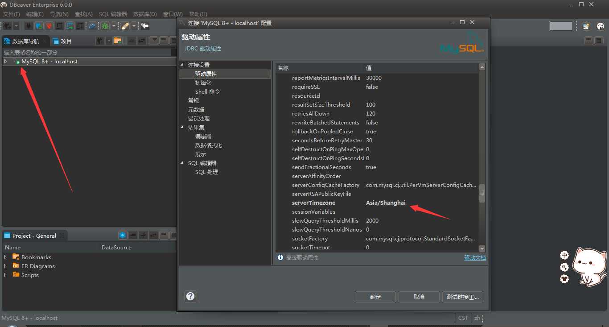This screenshot has width=609, height=327.
Task: Click blue configure icon in Project panel toolbar
Action: click(x=123, y=235)
